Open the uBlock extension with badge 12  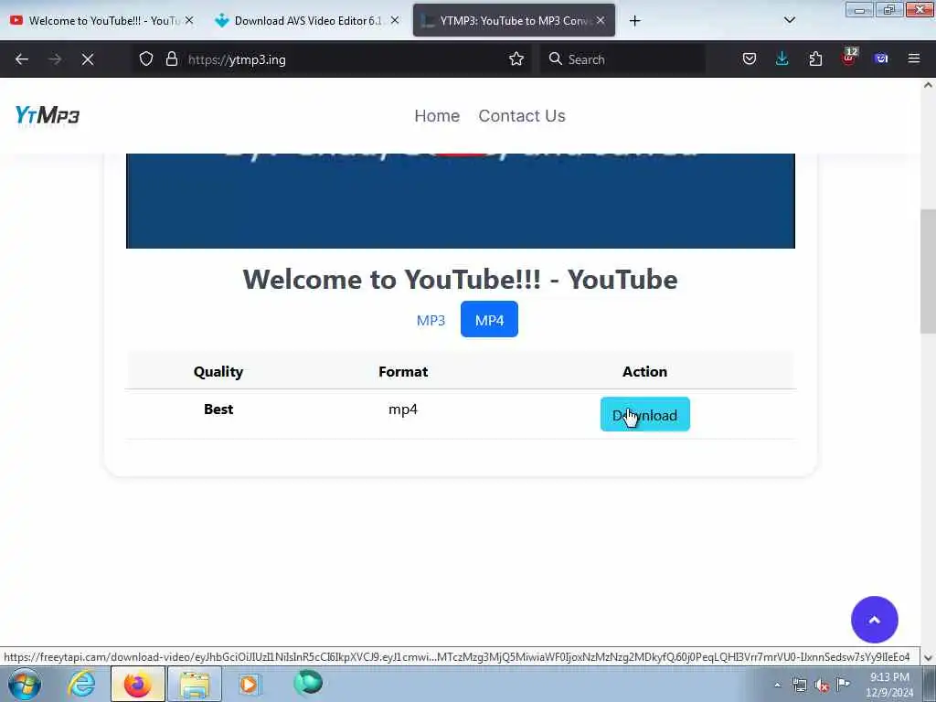[x=849, y=58]
